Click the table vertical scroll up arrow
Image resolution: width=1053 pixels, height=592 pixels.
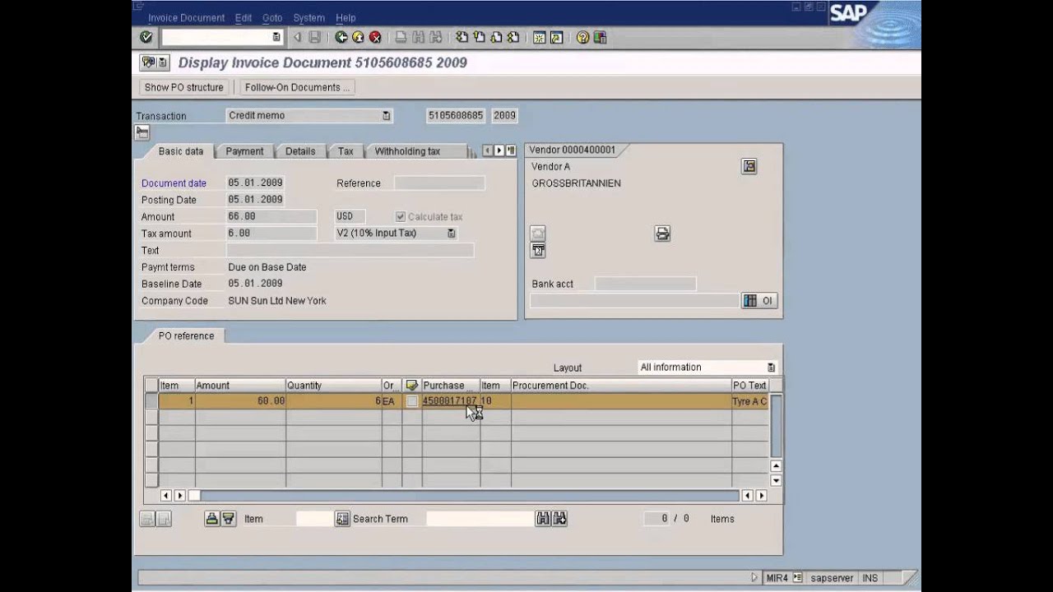click(776, 465)
